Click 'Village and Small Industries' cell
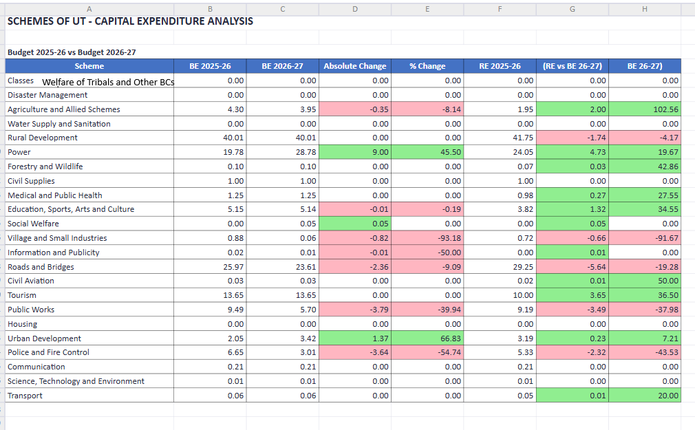 coord(89,238)
